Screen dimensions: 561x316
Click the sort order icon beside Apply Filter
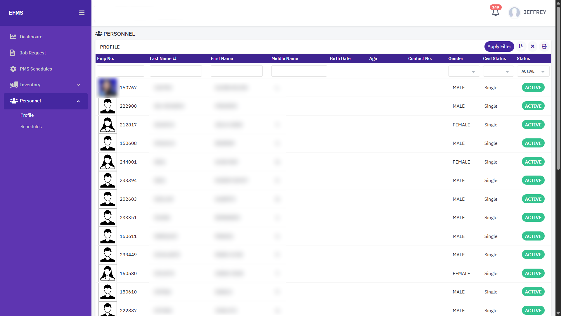[521, 47]
